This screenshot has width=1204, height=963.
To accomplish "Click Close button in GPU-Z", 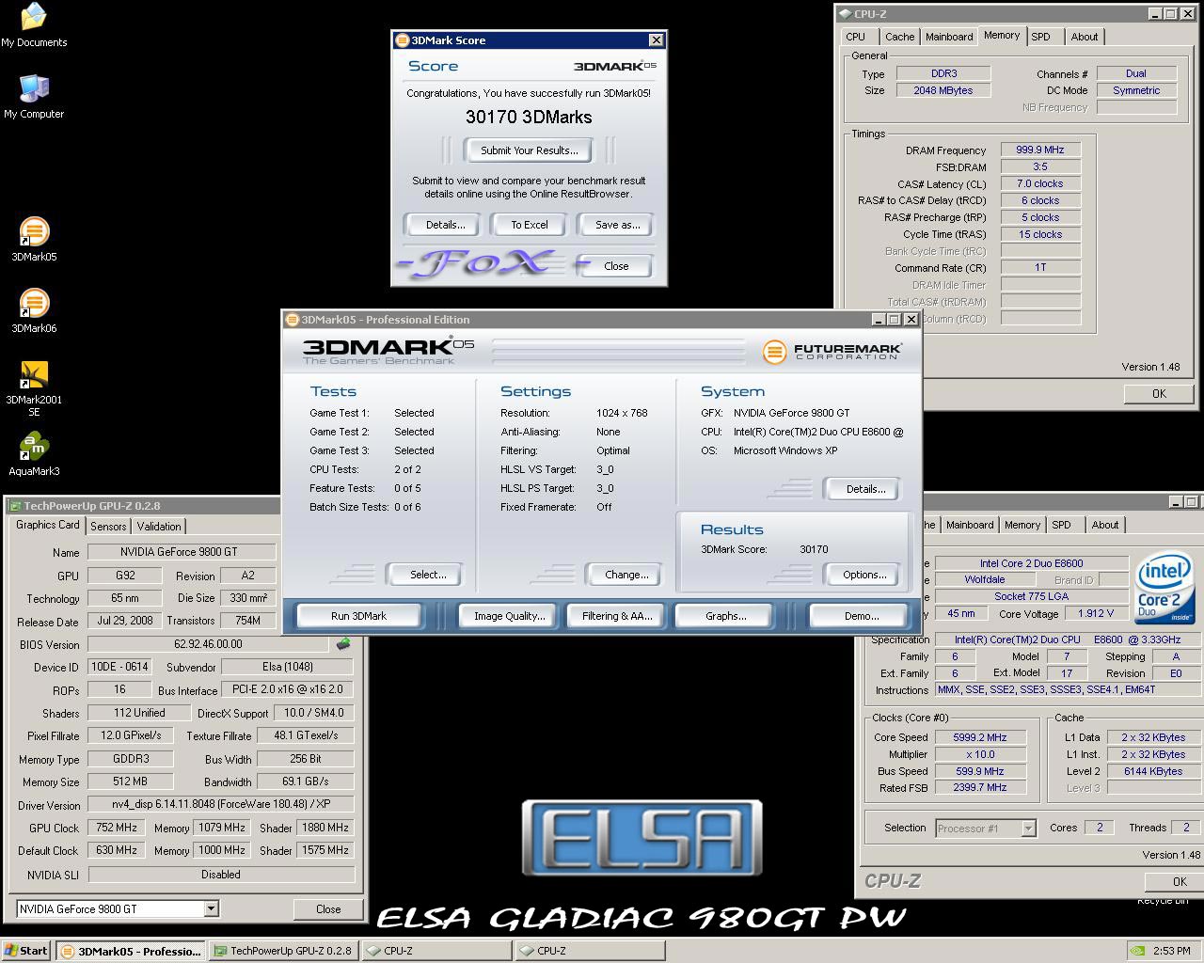I will (328, 908).
